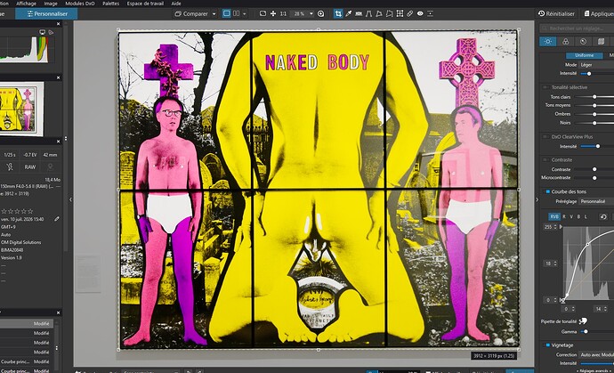Select the Detail corrections palette icon
This screenshot has height=373, width=614.
(583, 41)
